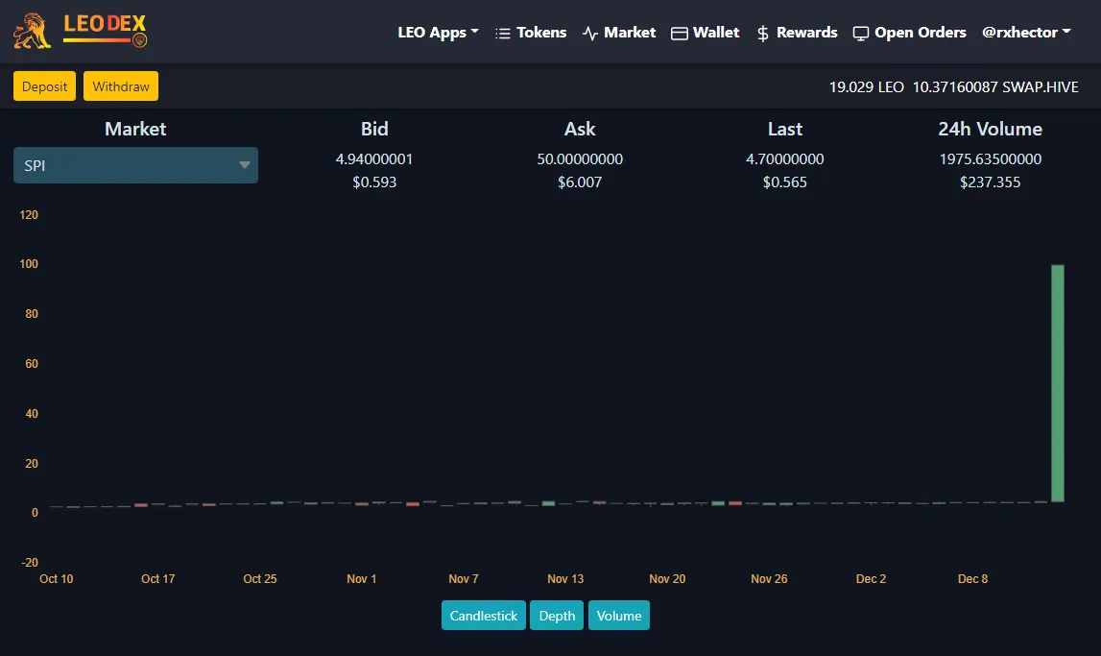This screenshot has width=1101, height=656.
Task: Click the Rewards dollar sign icon
Action: [x=762, y=33]
